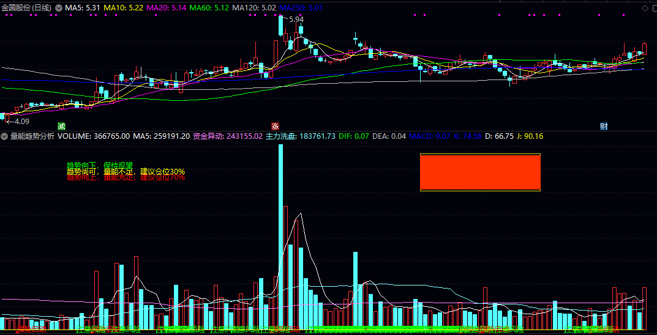Click the green 趋势向下，保持观望 text

point(100,166)
